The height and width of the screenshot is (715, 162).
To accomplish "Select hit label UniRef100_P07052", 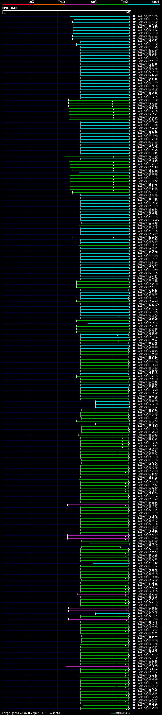I will coord(145,80).
